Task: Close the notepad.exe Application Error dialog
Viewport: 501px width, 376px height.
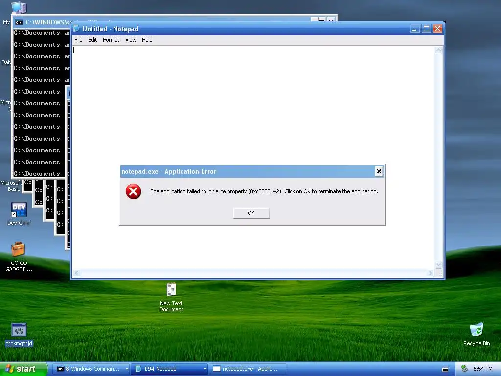Action: [379, 171]
